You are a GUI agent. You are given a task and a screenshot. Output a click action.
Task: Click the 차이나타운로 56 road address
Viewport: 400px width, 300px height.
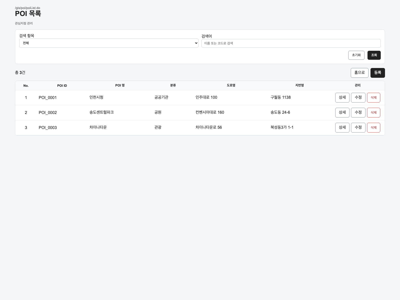(x=208, y=127)
